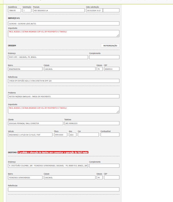Click the empty Cor field
This screenshot has height=202, width=173.
pyautogui.click(x=88, y=135)
